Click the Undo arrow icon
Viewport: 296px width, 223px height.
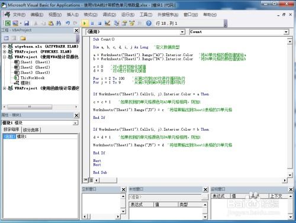point(67,23)
